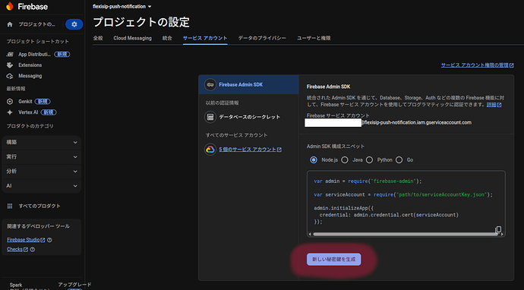The width and height of the screenshot is (524, 290).
Task: Open Messaging in sidebar
Action: point(30,76)
